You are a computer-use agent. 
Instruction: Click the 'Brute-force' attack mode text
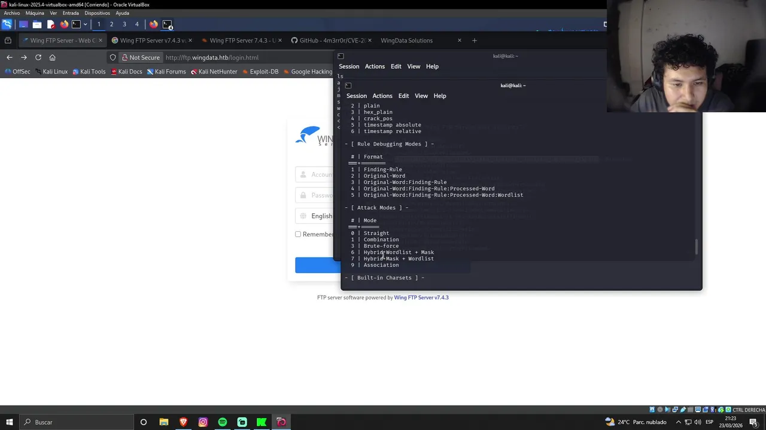(381, 246)
